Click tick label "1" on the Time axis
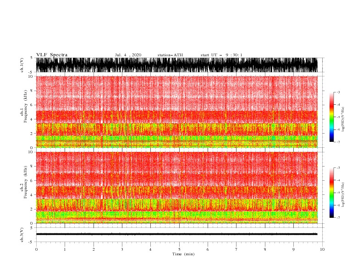The height and width of the screenshot is (280, 363). [x=65, y=249]
